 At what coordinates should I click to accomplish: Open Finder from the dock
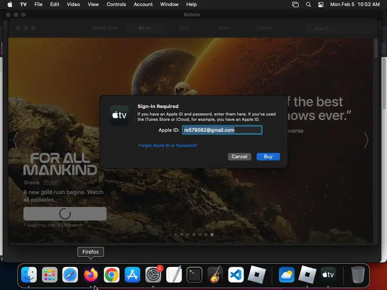[29, 275]
